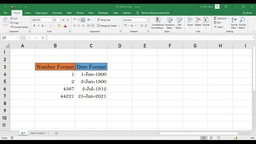Image resolution: width=256 pixels, height=144 pixels.
Task: Open the font size dropdown
Action: 60,20
